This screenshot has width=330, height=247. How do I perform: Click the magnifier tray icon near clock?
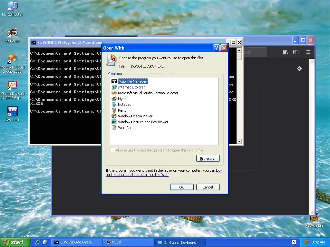point(306,242)
